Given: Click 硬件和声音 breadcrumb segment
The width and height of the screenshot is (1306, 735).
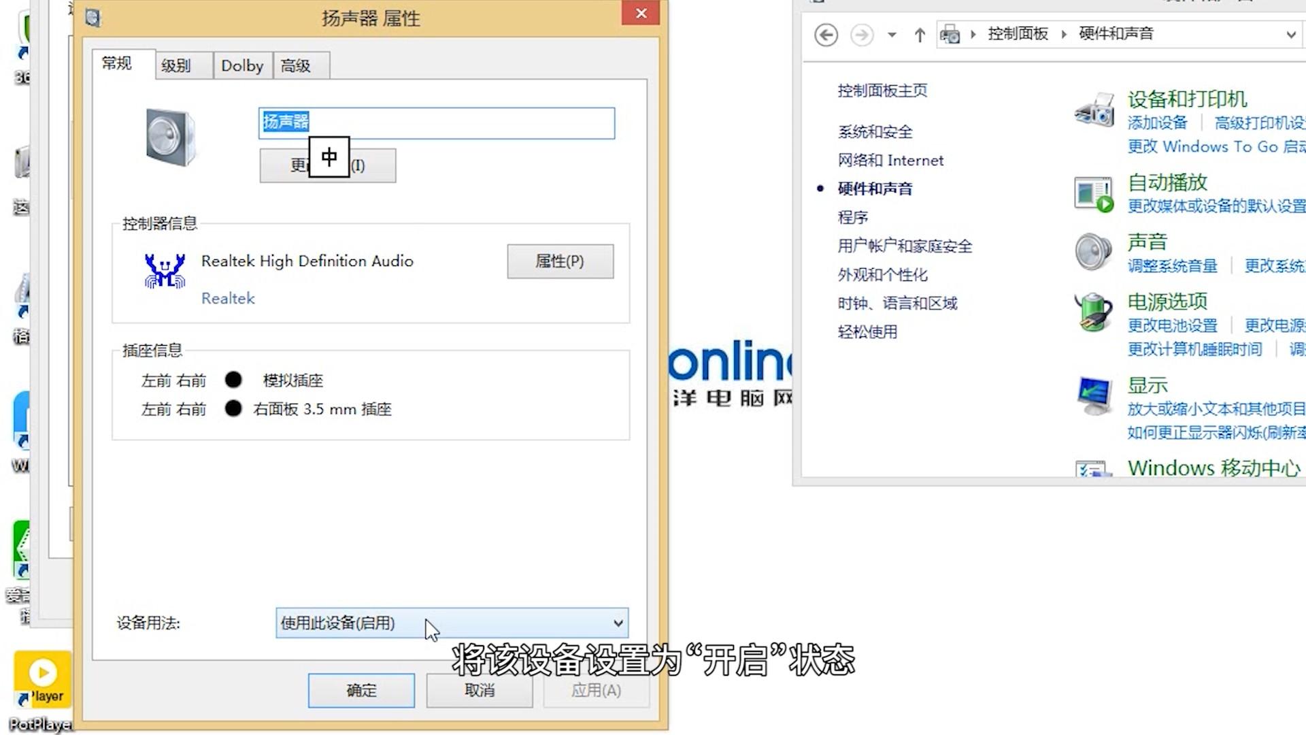Looking at the screenshot, I should (x=1116, y=34).
